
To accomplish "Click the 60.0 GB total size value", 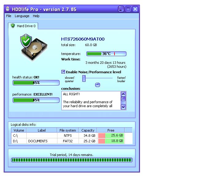I will click(x=91, y=45).
